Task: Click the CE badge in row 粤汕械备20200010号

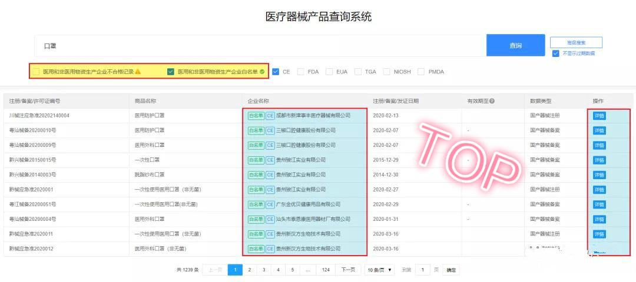Action: 270,130
